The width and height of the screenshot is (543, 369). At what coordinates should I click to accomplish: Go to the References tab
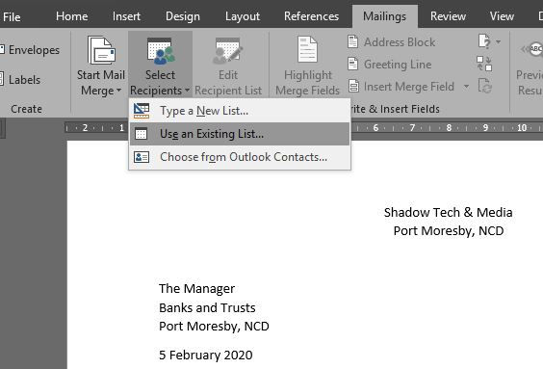[x=311, y=16]
